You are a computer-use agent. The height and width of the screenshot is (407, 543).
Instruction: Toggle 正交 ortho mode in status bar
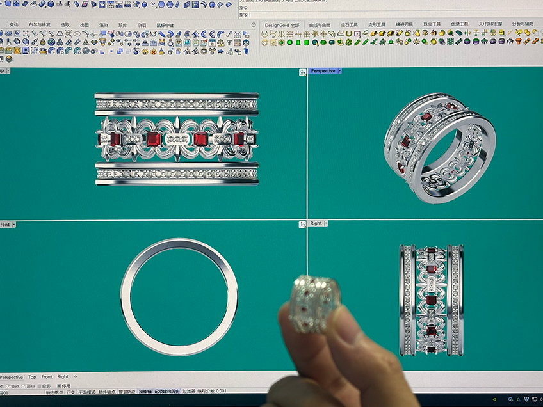[x=70, y=392]
